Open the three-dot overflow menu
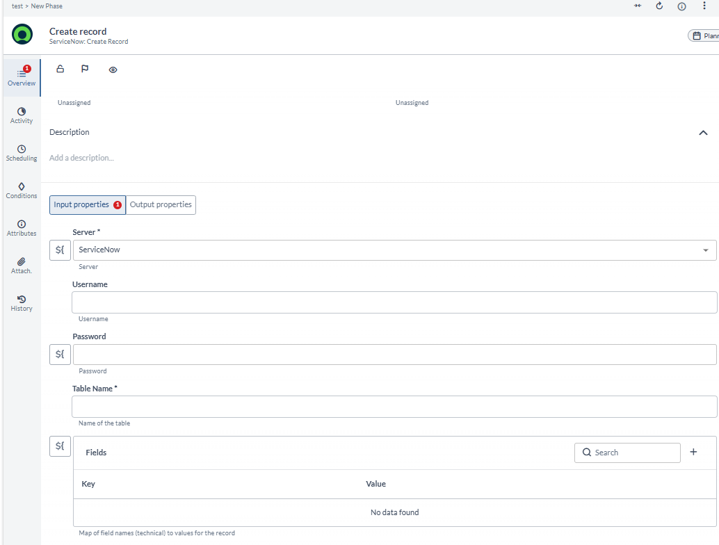The width and height of the screenshot is (719, 545). pyautogui.click(x=704, y=6)
